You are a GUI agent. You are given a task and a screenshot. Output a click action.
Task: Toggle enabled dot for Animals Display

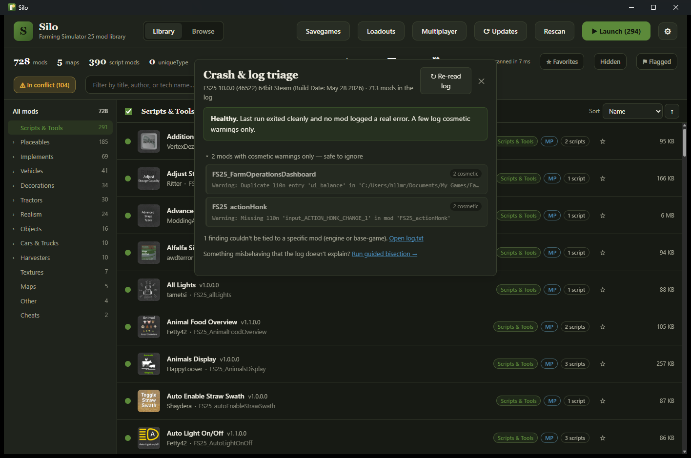[128, 364]
